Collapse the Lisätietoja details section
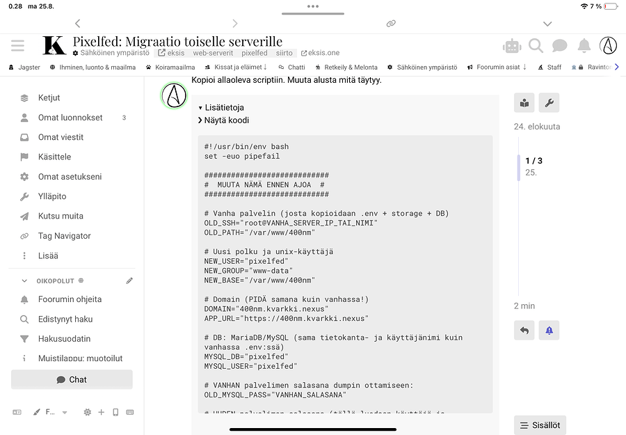The image size is (626, 435). click(221, 107)
